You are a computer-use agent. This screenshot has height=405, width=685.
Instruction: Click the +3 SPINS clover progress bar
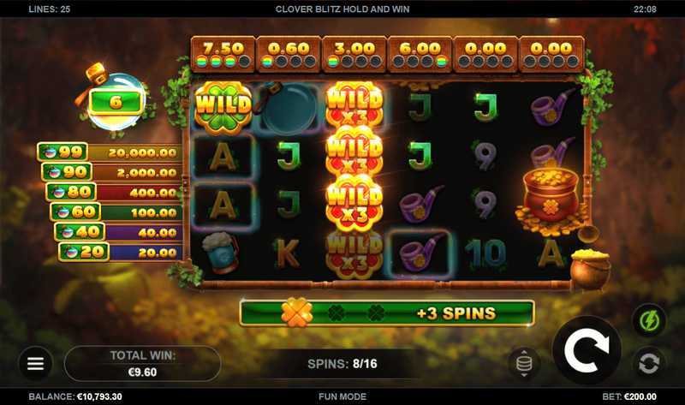pos(387,313)
